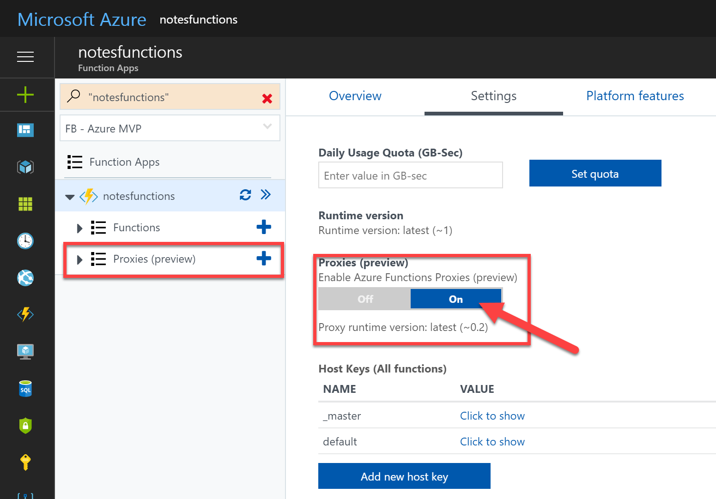
Task: Open the Recent clock icon
Action: [x=25, y=240]
